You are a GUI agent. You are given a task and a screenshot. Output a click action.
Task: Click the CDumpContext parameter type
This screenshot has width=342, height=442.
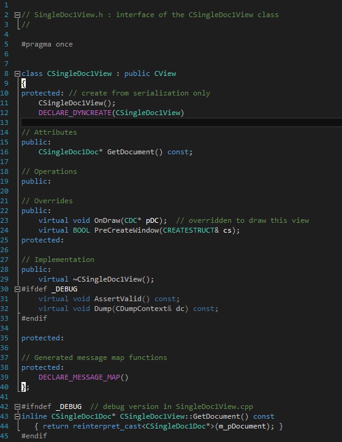pos(142,309)
